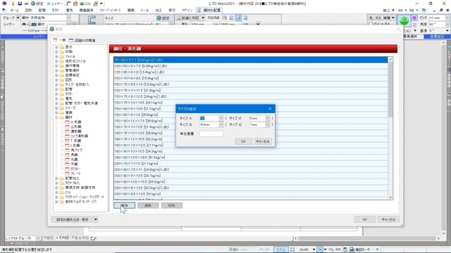Screen dimensions: 451x253
Task: Click the save floppy-disk icon in title bar
Action: 20,4
